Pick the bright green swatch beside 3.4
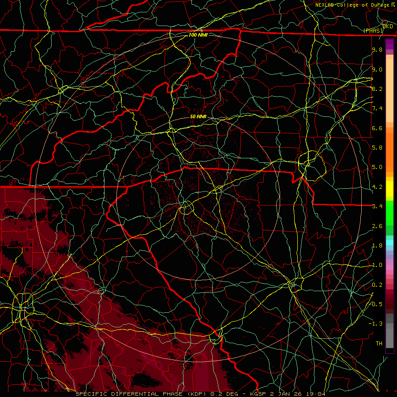 tap(390, 213)
